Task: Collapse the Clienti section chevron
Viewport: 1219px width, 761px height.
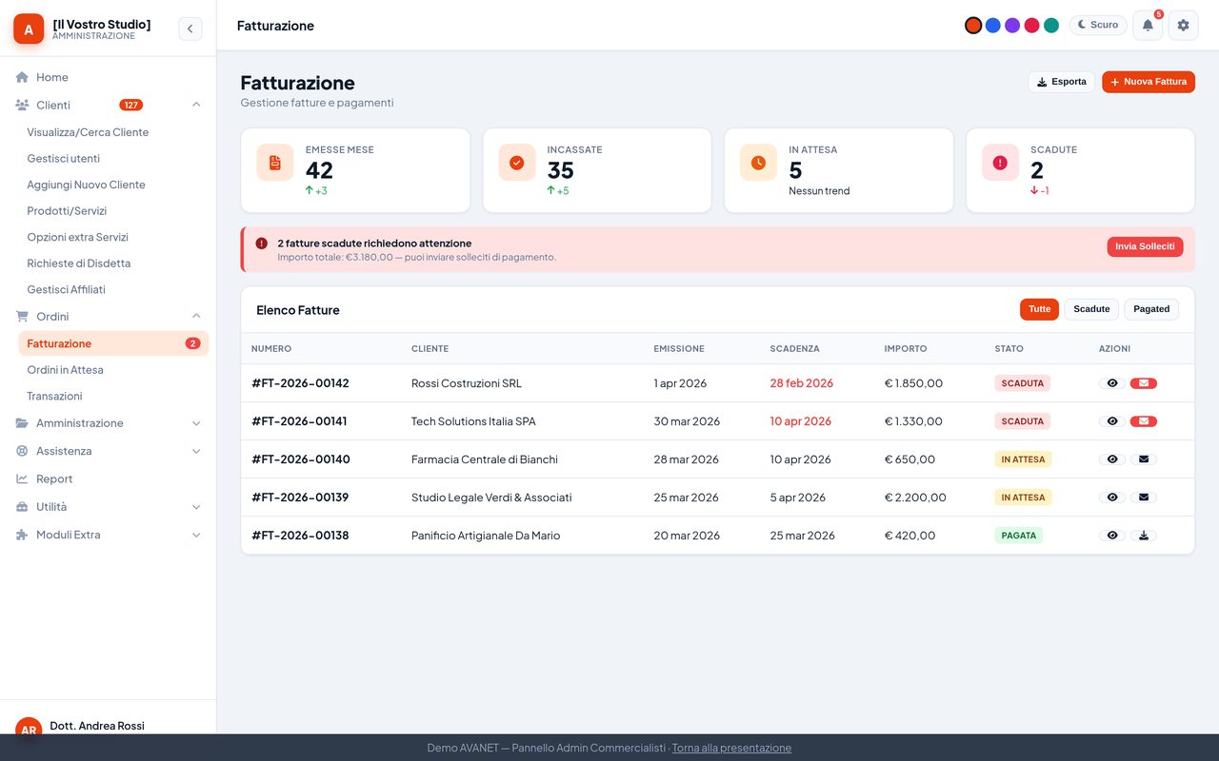Action: [196, 105]
